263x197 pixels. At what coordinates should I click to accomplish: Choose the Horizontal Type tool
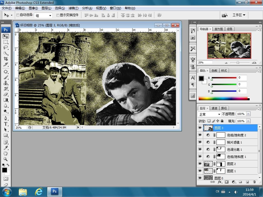[x=6, y=124]
